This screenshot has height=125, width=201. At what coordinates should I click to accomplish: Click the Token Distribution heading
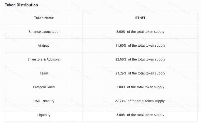pos(21,5)
